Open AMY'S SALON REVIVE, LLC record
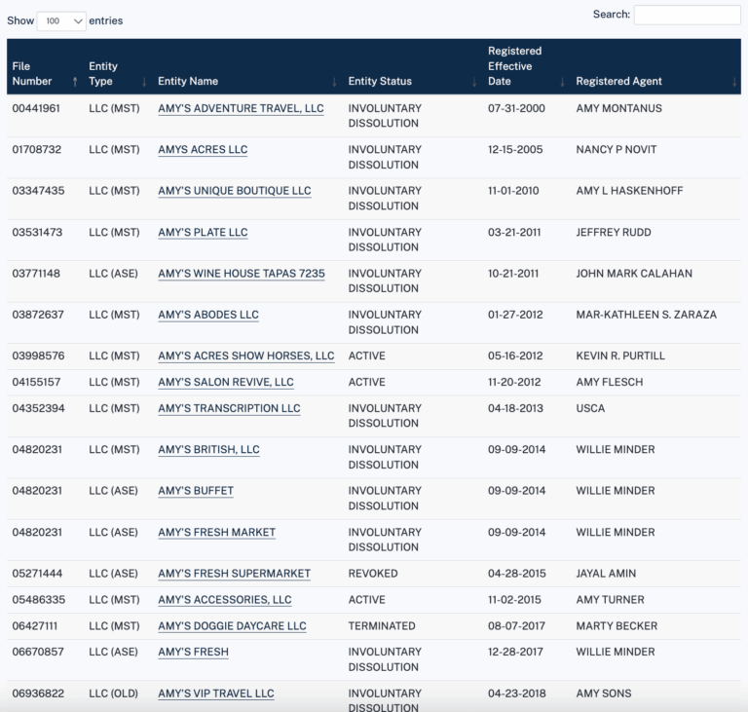The height and width of the screenshot is (712, 748). [x=226, y=383]
